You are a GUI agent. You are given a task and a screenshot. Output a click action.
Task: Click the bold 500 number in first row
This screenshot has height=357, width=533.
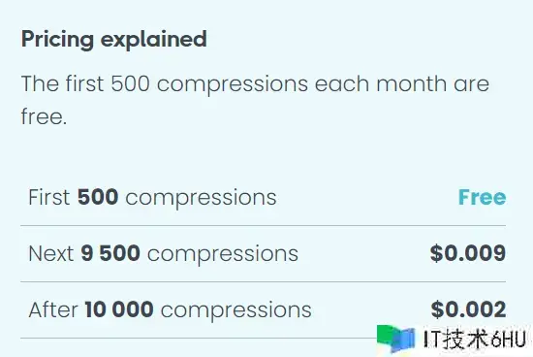click(x=98, y=197)
